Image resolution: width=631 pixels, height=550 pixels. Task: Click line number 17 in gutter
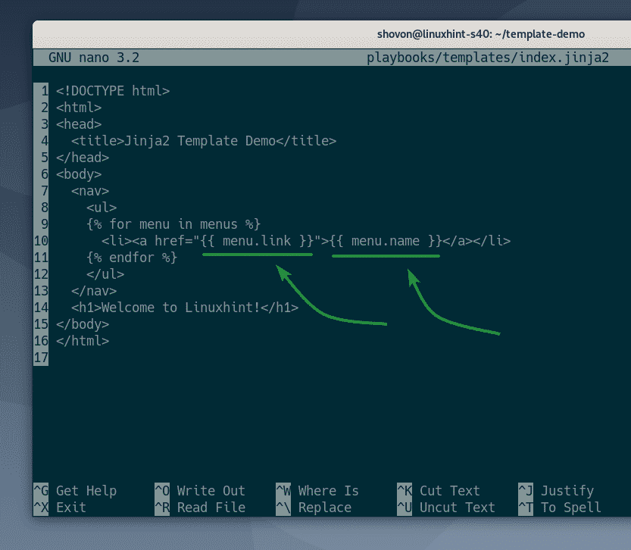click(41, 358)
